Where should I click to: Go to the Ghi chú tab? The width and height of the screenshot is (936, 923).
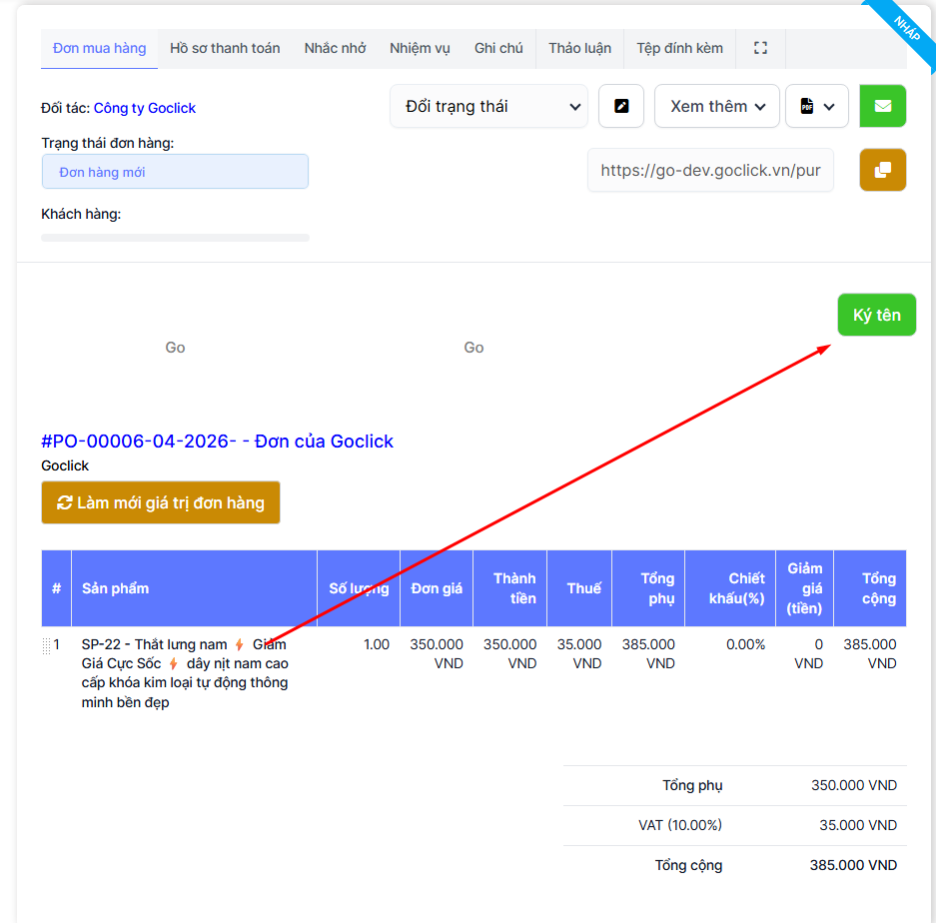click(498, 48)
